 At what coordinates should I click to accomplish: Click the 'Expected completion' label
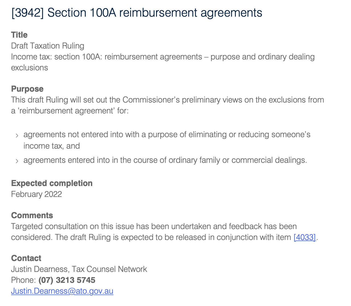[52, 183]
